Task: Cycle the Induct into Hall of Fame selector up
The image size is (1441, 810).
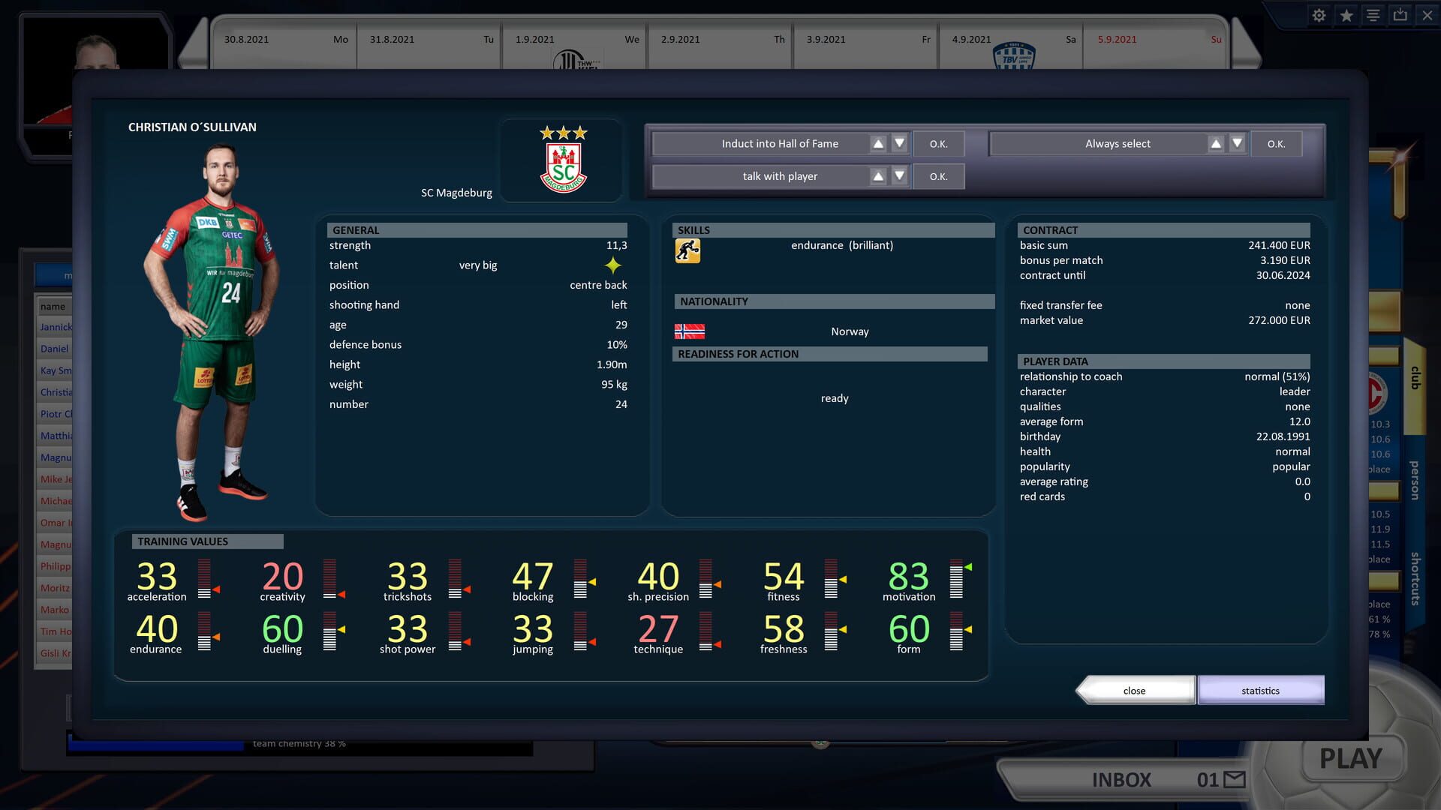Action: tap(879, 143)
